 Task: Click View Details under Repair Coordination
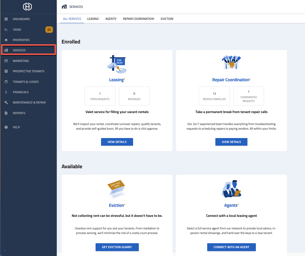click(231, 142)
